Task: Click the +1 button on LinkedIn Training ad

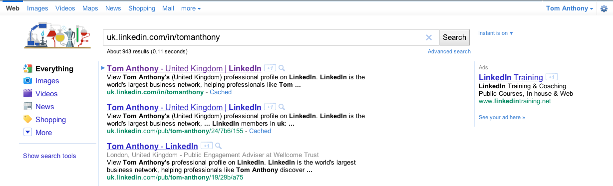Action: 552,77
